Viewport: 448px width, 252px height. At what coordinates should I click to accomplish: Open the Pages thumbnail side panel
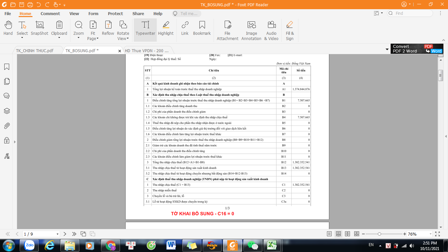click(x=7, y=81)
